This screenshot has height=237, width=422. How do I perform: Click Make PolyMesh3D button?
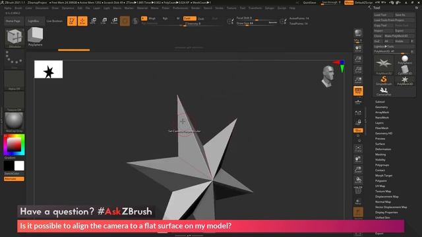point(399,36)
